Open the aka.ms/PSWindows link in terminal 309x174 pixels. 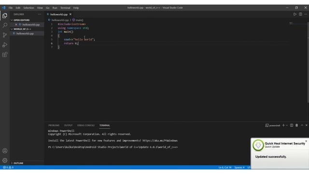coord(160,141)
